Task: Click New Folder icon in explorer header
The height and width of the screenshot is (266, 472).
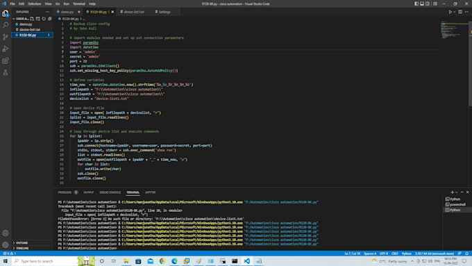Action: pyautogui.click(x=38, y=19)
